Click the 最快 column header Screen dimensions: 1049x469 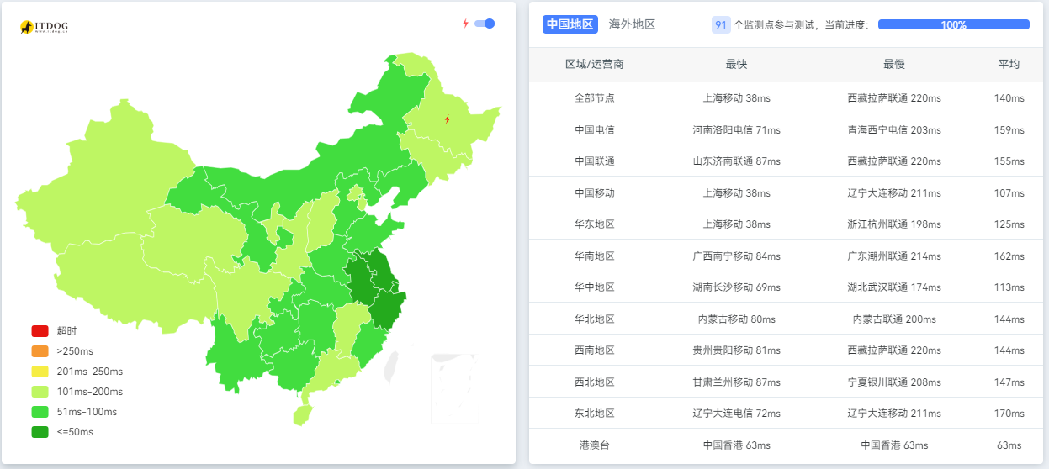point(736,65)
